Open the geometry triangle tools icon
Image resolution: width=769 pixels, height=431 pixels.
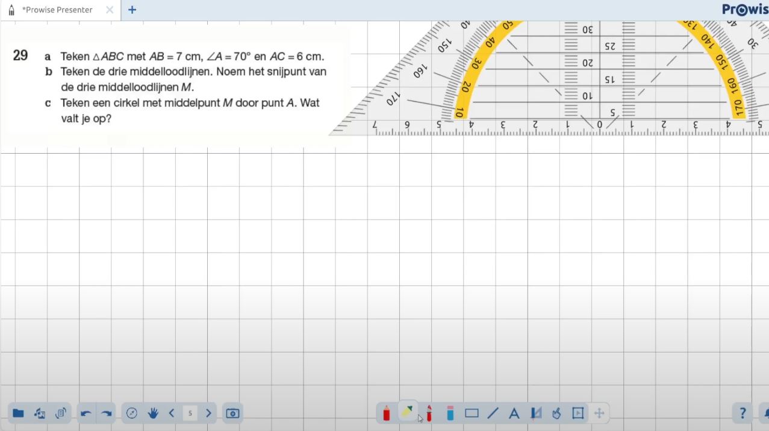[x=535, y=414]
